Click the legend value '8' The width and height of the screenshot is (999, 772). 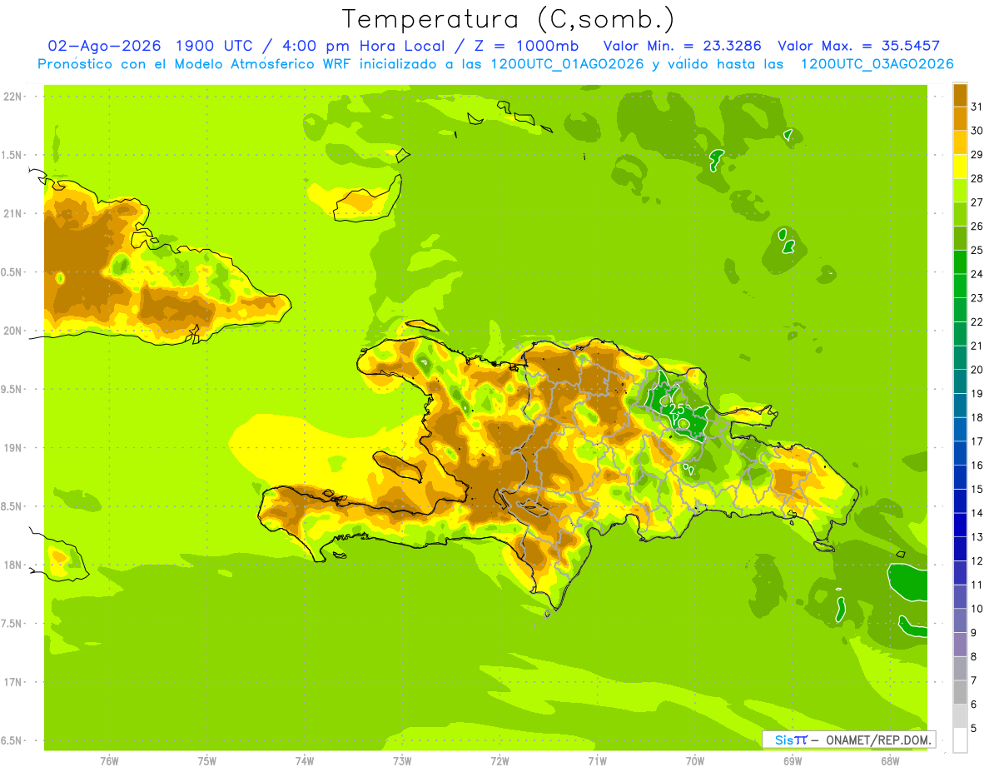(974, 657)
